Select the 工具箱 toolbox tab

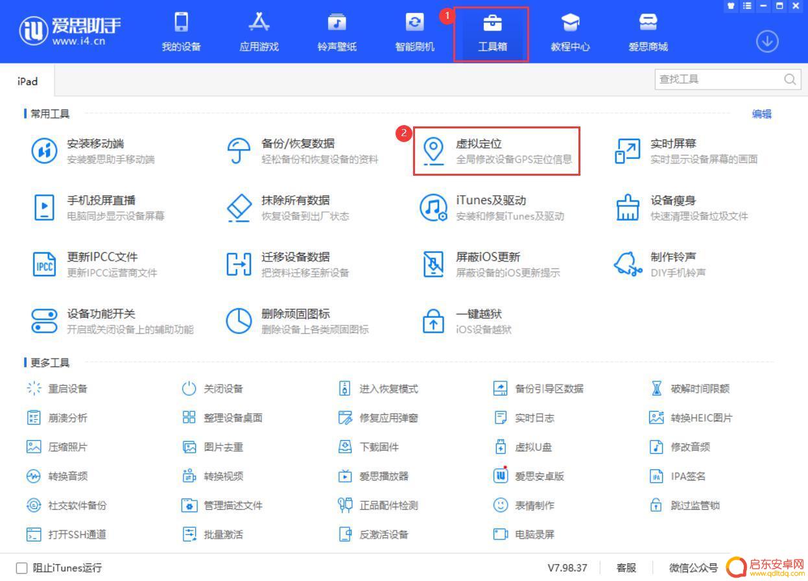(x=492, y=34)
